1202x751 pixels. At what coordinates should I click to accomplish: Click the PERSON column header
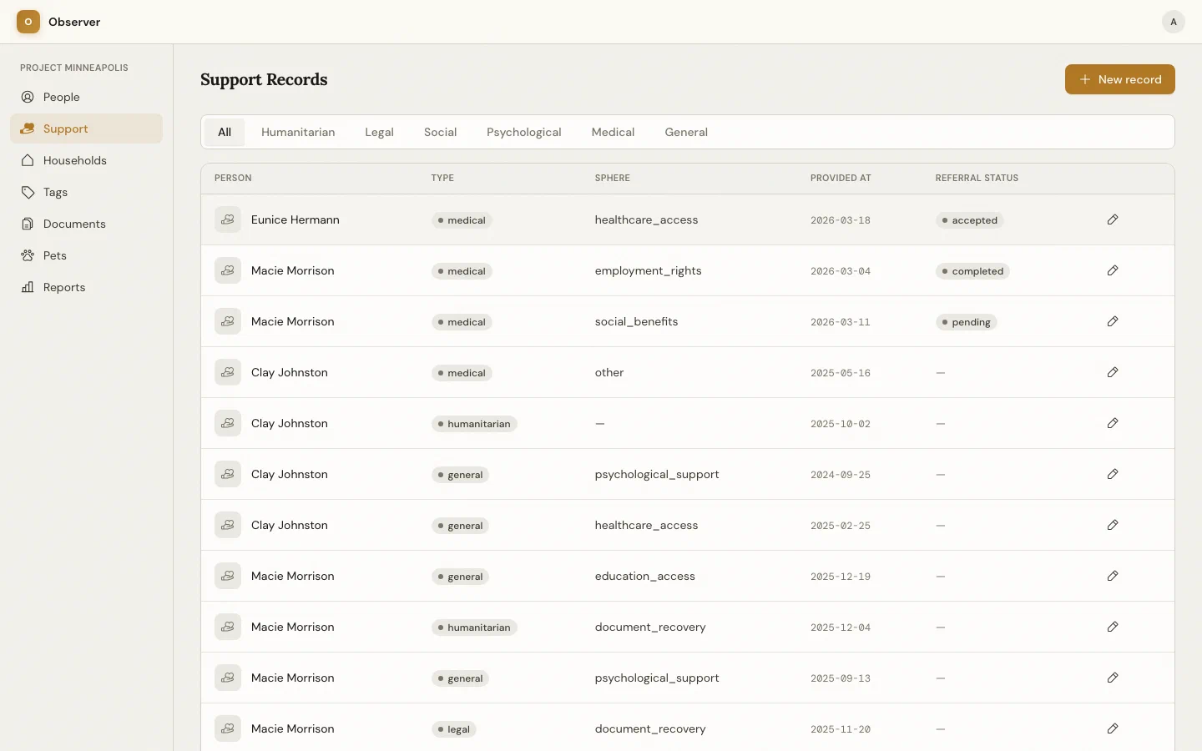click(234, 178)
